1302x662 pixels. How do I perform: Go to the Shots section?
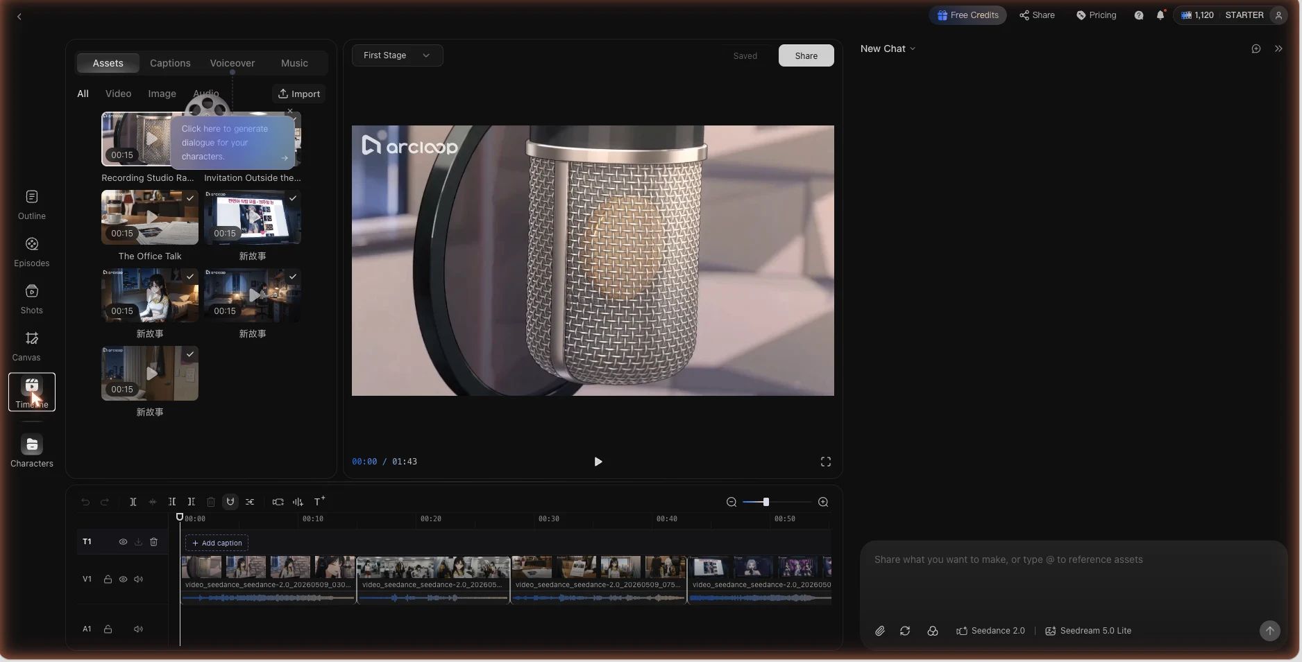[x=32, y=299]
